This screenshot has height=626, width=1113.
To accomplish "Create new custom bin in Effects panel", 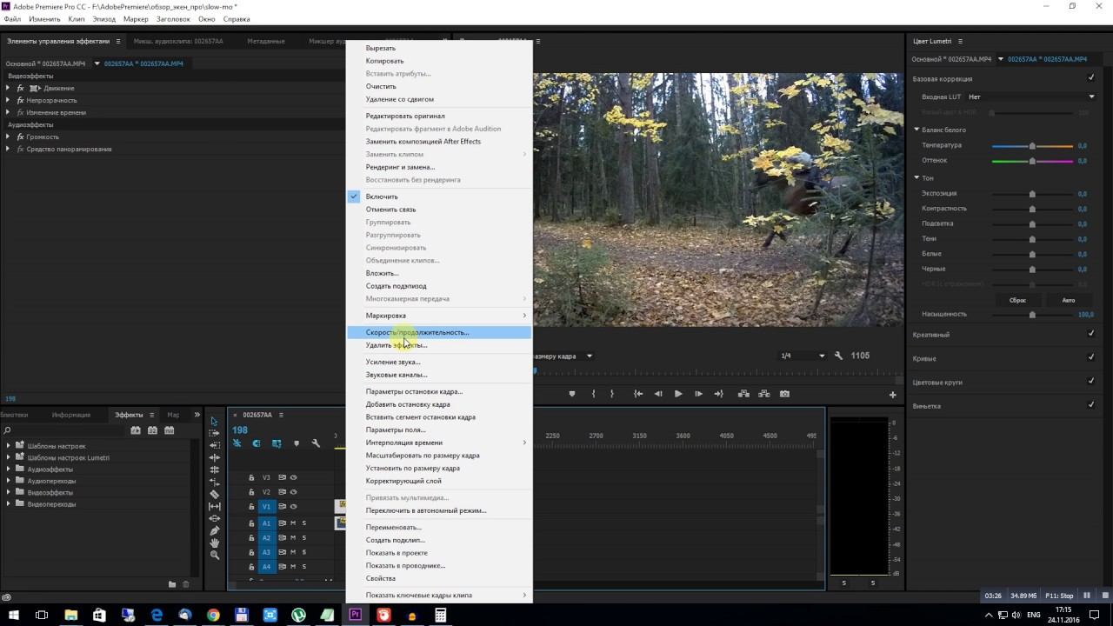I will coord(172,584).
